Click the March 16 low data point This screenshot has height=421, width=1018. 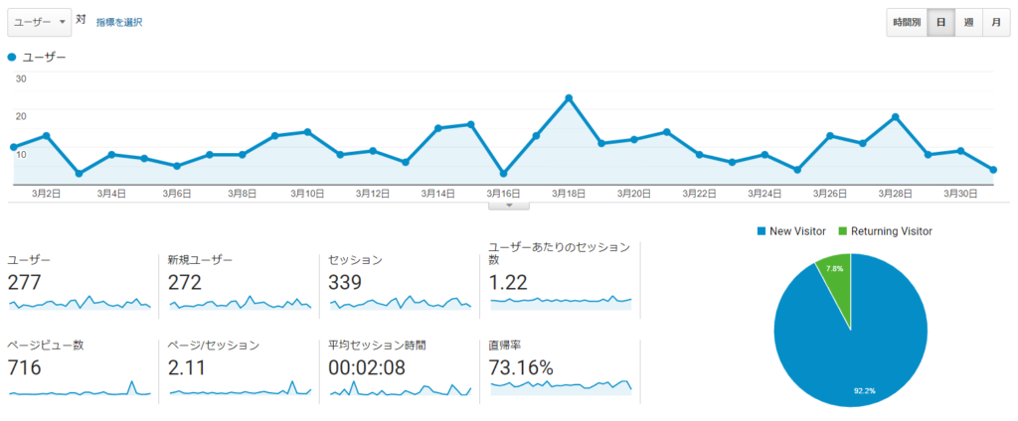click(x=503, y=173)
